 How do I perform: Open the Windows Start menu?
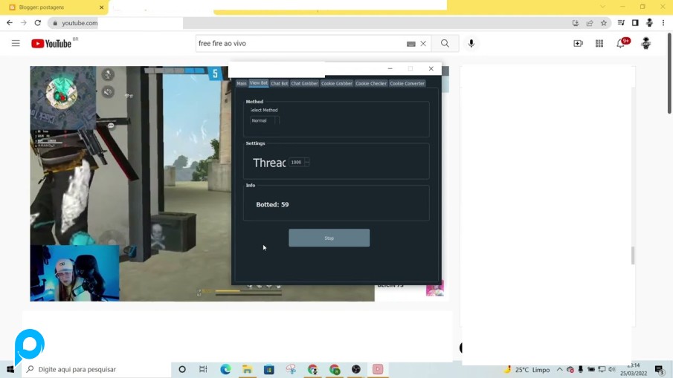10,369
